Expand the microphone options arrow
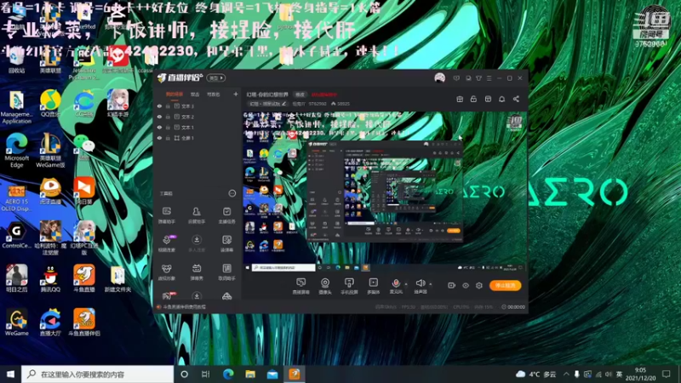The image size is (681, 383). pyautogui.click(x=406, y=284)
